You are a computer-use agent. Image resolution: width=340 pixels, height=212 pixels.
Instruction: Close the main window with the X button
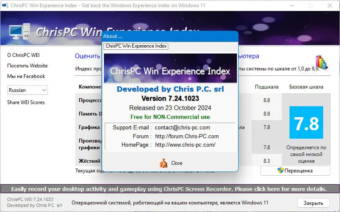point(330,5)
